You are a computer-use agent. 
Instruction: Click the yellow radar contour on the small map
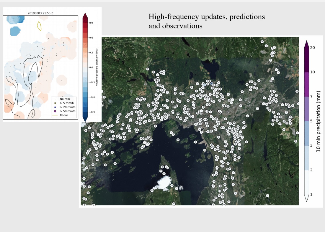pos(39,26)
